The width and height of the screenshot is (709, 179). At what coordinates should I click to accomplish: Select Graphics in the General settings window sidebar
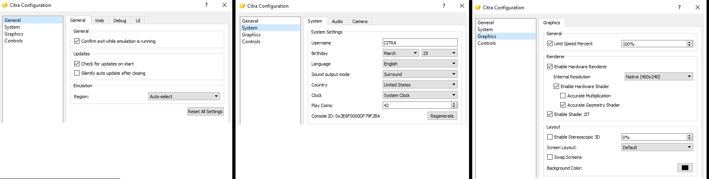(32, 34)
